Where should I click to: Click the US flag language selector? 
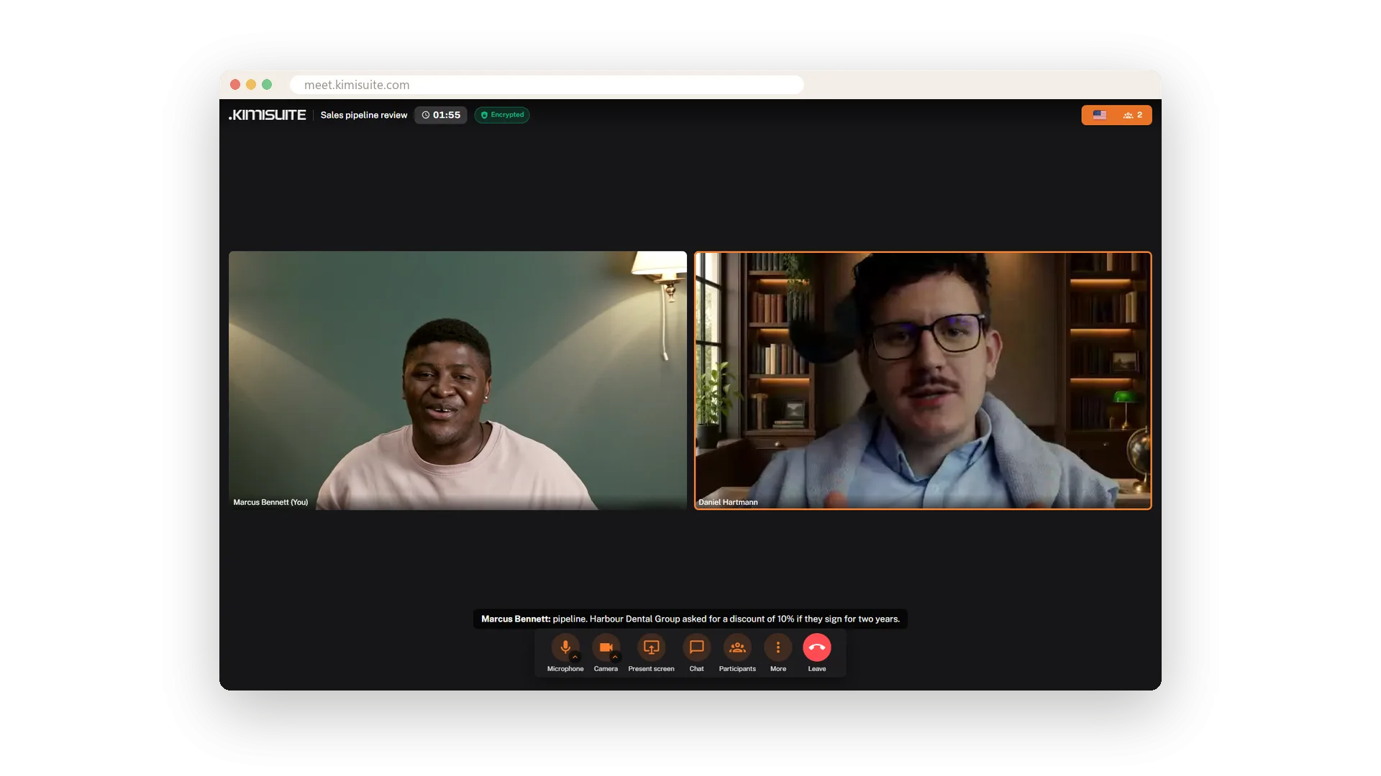1100,115
